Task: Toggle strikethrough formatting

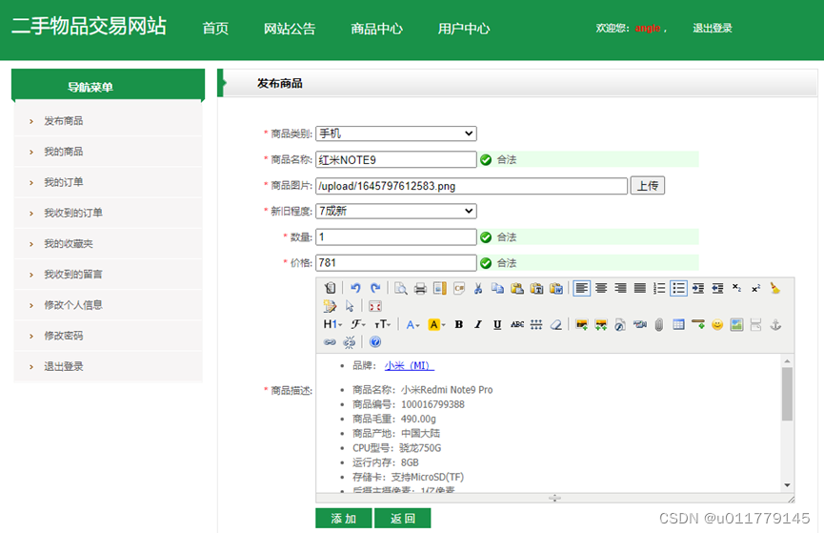Action: (x=517, y=324)
